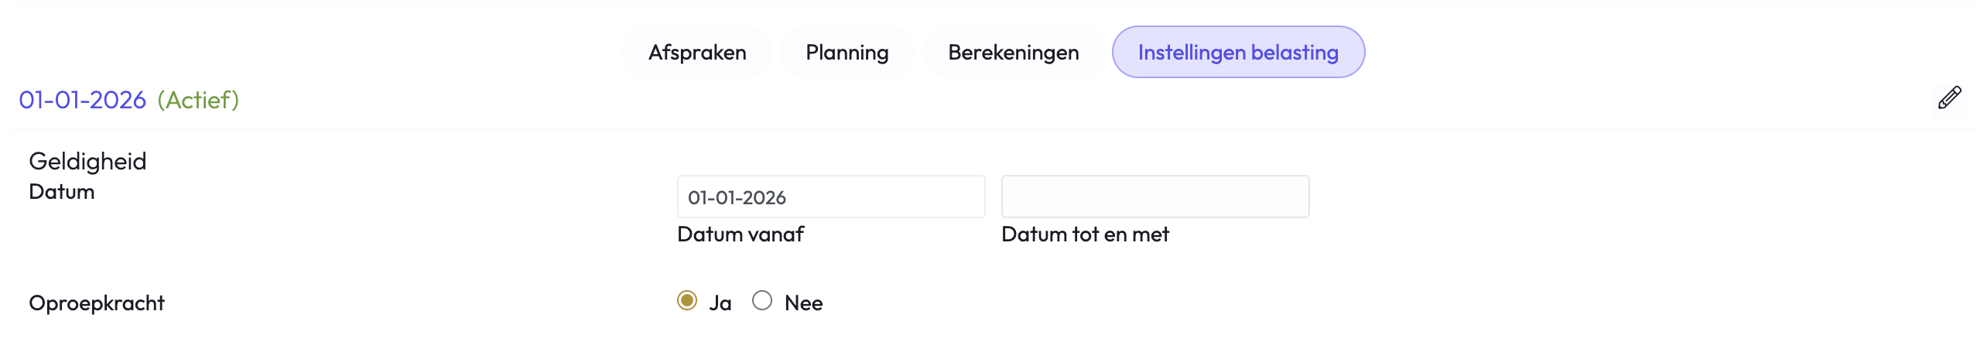Viewport: 1984px width, 342px height.
Task: Click the green (Actief) status text
Action: [198, 100]
